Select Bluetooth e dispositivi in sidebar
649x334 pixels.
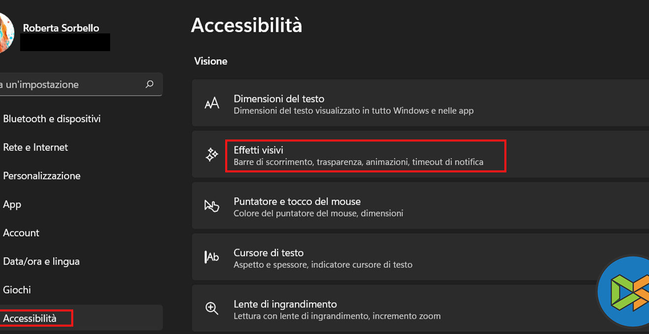tap(52, 119)
